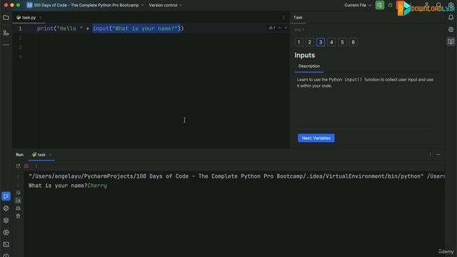Jump up the stack trace arrow
The height and width of the screenshot is (257, 457).
18,176
